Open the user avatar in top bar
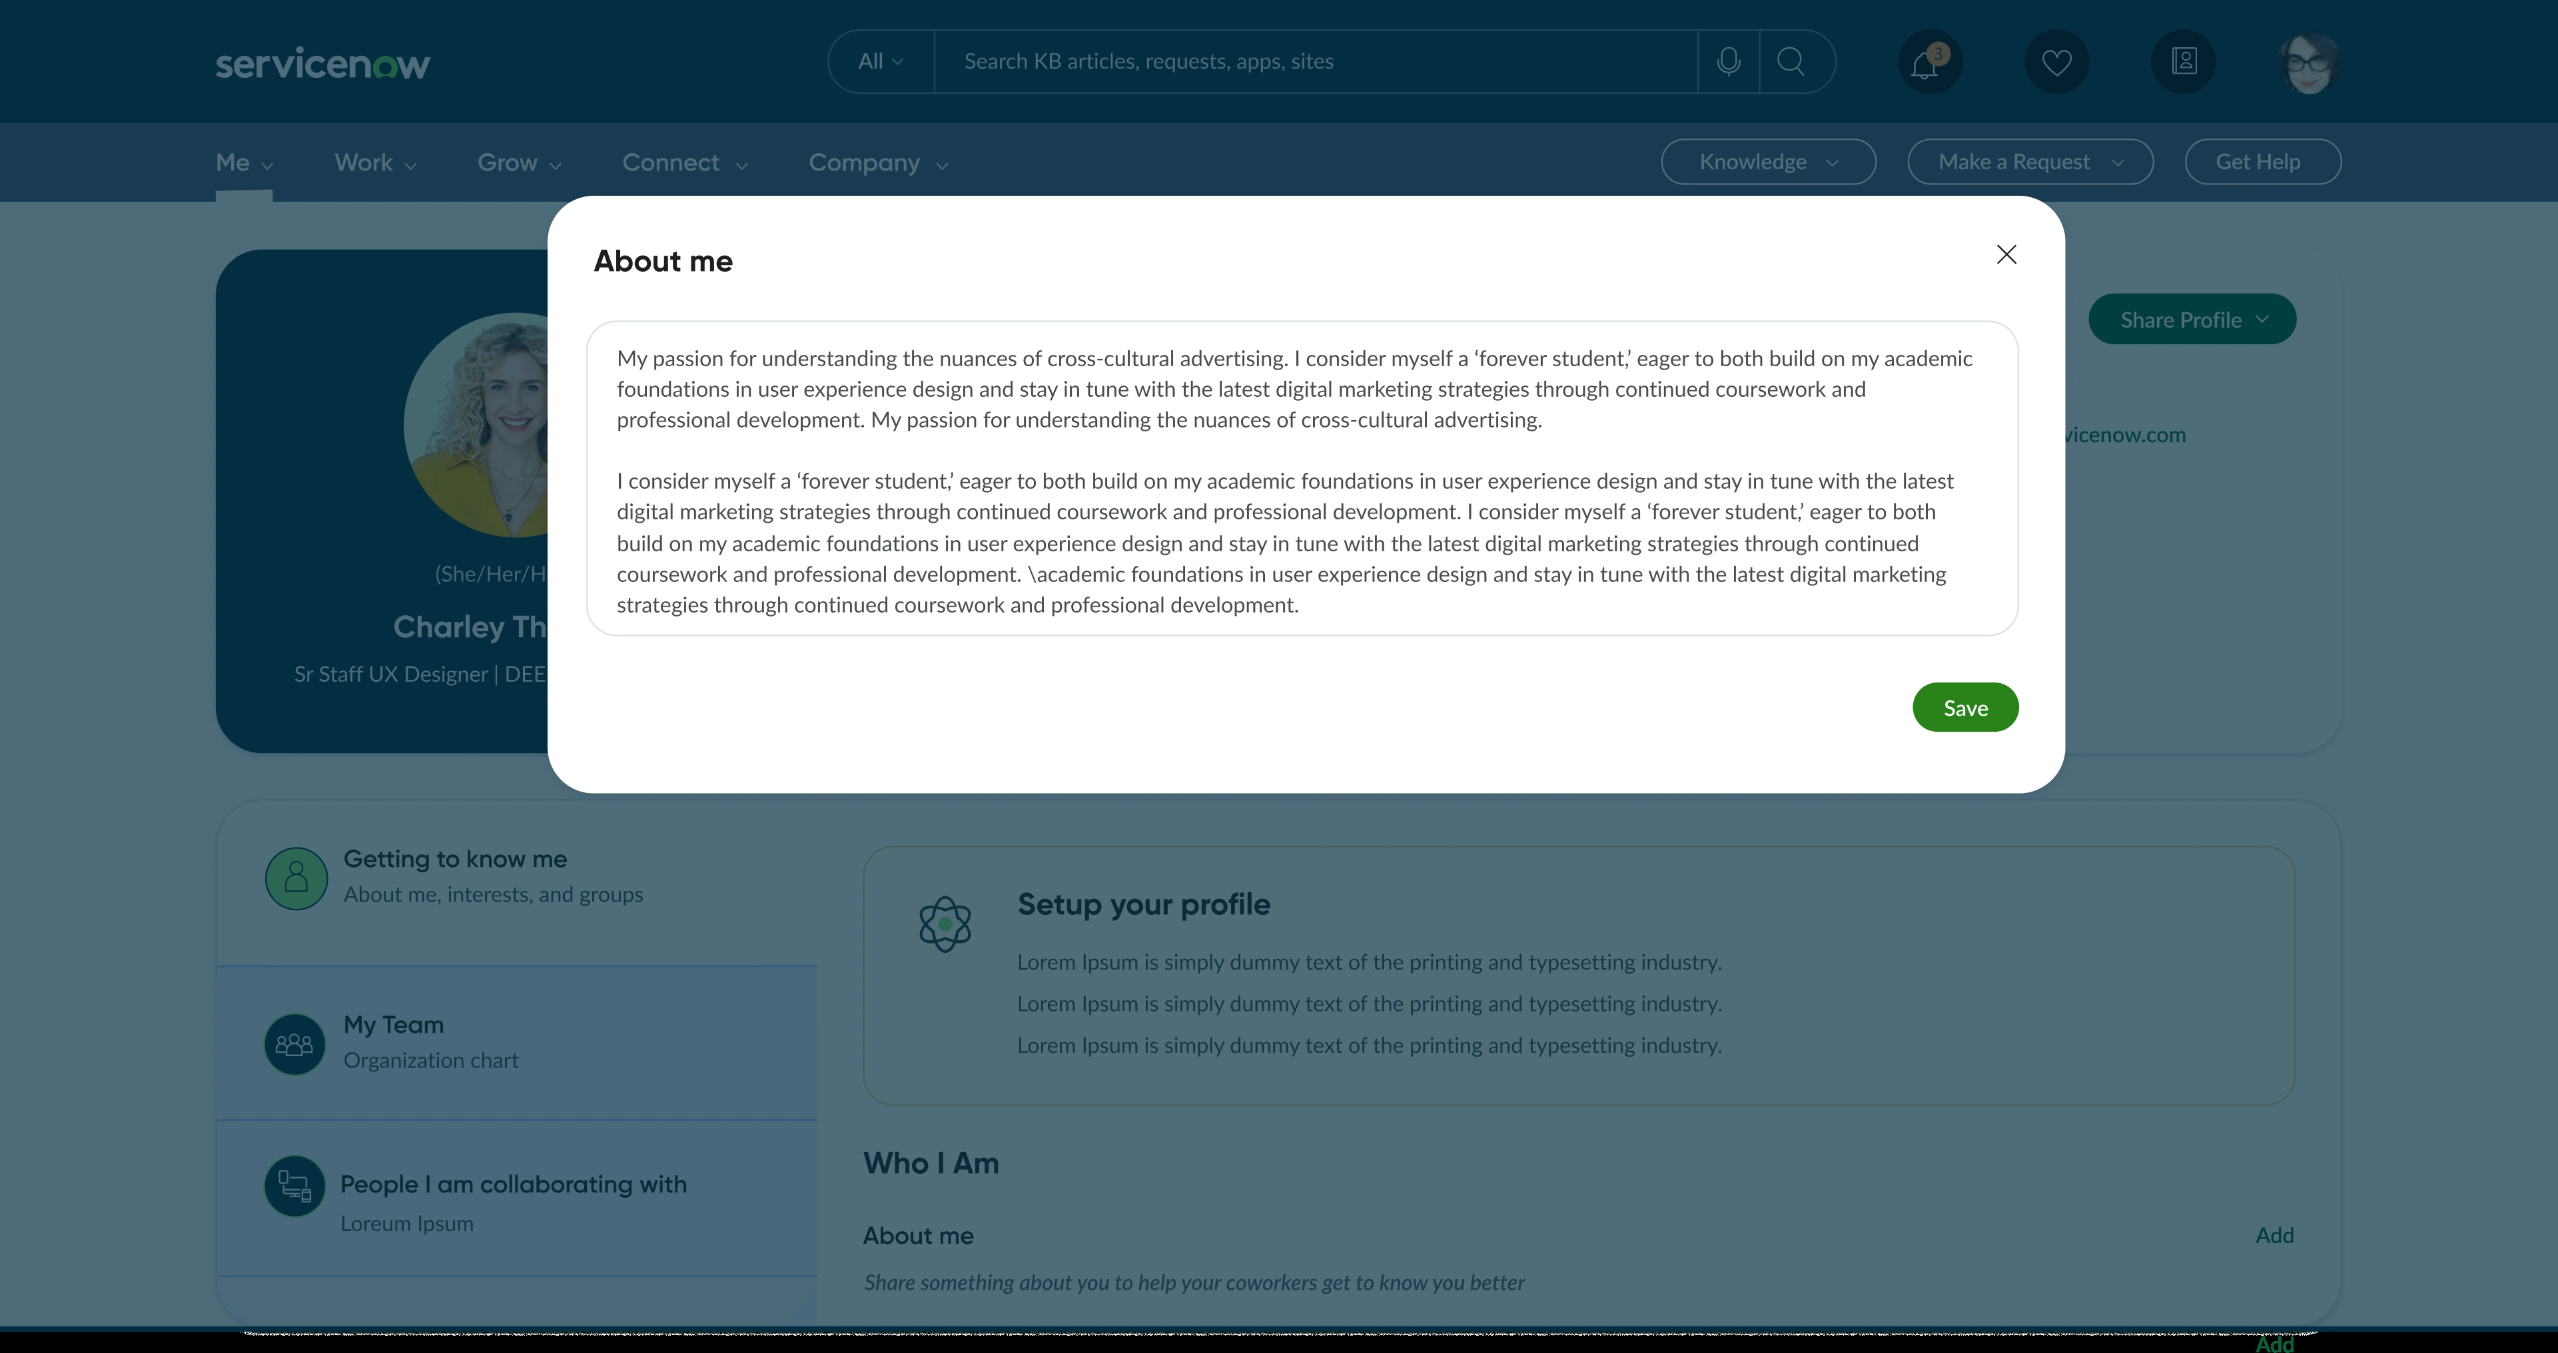This screenshot has height=1353, width=2558. pyautogui.click(x=2310, y=63)
